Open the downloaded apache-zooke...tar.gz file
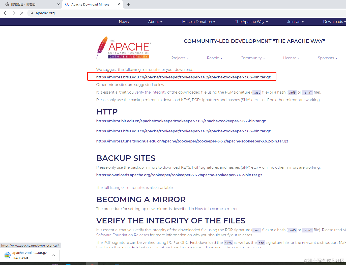This screenshot has width=346, height=265. coord(30,253)
